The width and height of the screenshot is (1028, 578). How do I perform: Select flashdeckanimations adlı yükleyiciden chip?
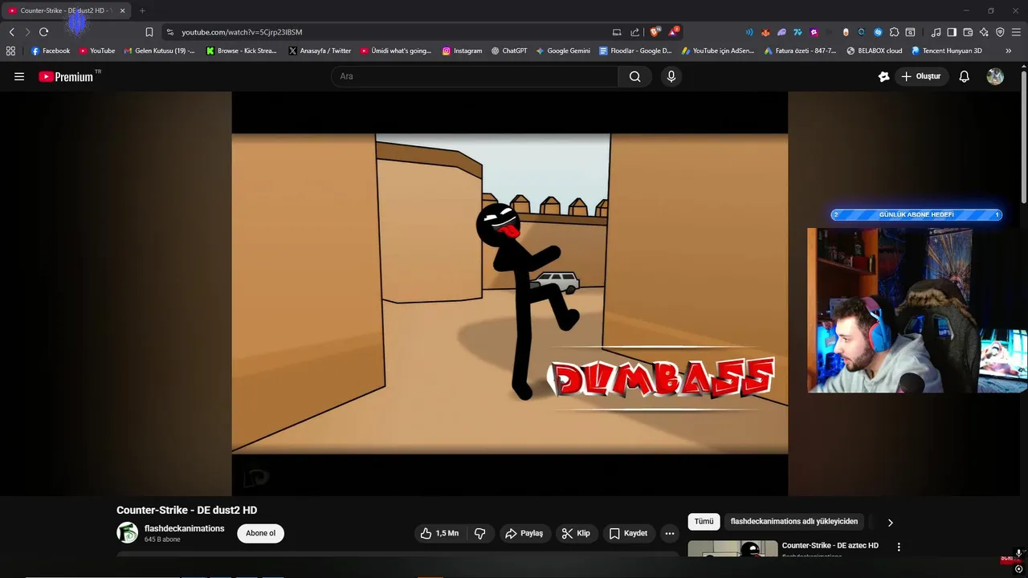click(x=794, y=522)
